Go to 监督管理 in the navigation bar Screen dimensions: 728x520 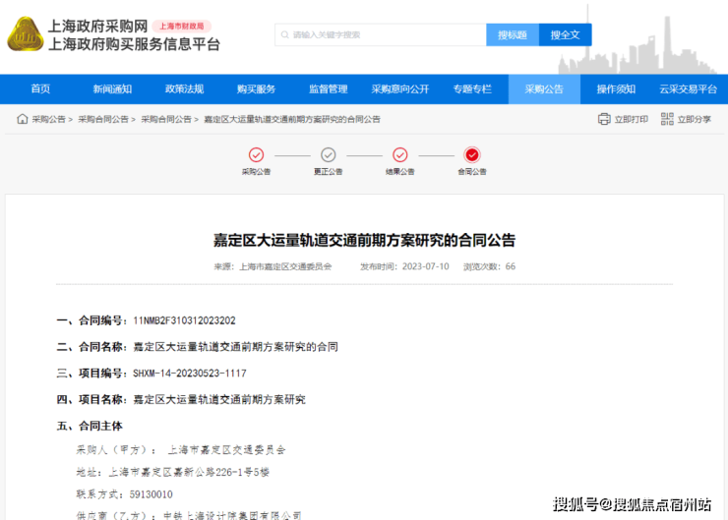pyautogui.click(x=328, y=89)
